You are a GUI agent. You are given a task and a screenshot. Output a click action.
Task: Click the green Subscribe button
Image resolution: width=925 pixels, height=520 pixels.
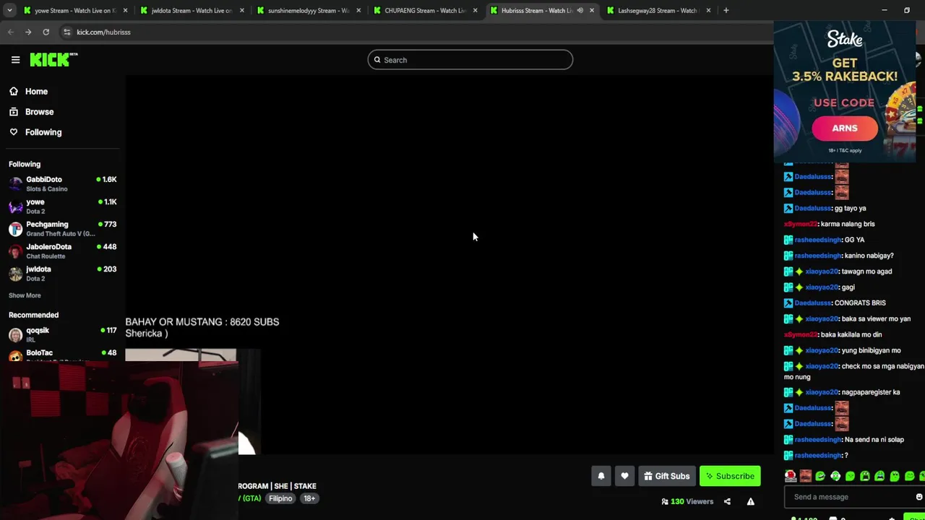click(x=730, y=476)
